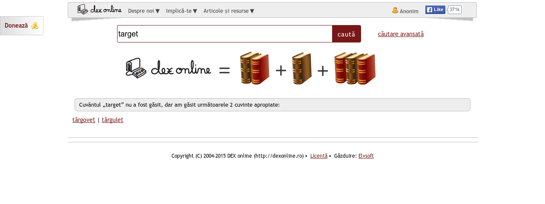Viewport: 545px width, 204px height.
Task: Open the suggested word târgoveț
Action: pyautogui.click(x=84, y=120)
